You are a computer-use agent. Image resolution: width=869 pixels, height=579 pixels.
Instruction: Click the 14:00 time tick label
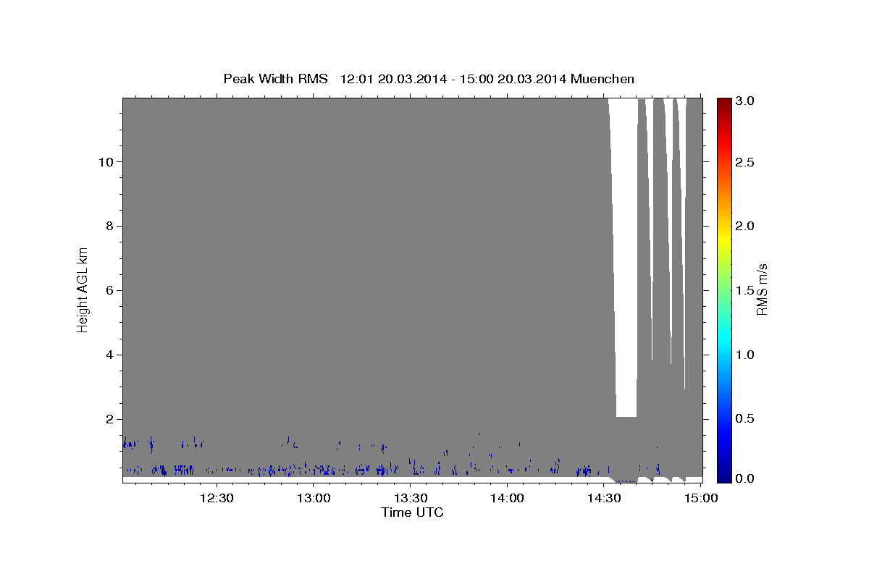[507, 499]
